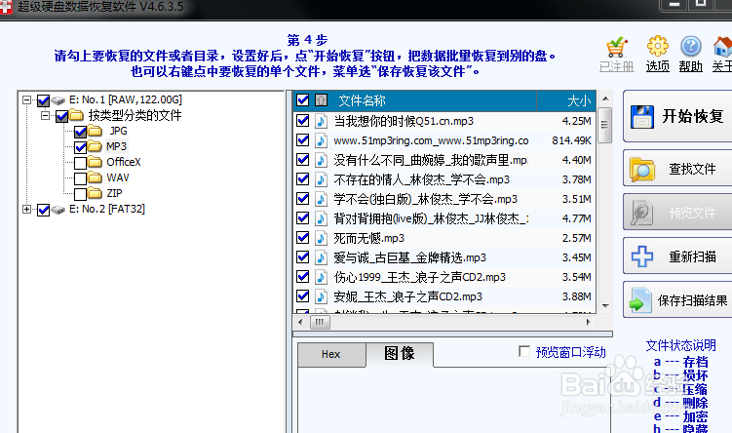Image resolution: width=732 pixels, height=433 pixels.
Task: Click the MP3 folder icon
Action: [x=95, y=146]
